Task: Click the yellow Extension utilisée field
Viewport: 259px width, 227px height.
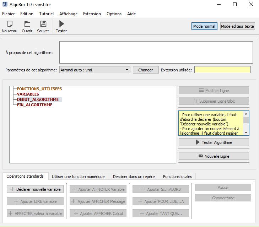Action: pyautogui.click(x=222, y=70)
